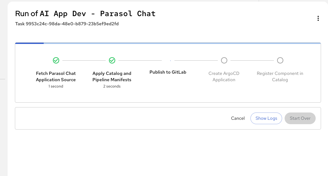Click the green checkmark for Fetch Parasol Chat step
The width and height of the screenshot is (328, 176).
(x=56, y=60)
